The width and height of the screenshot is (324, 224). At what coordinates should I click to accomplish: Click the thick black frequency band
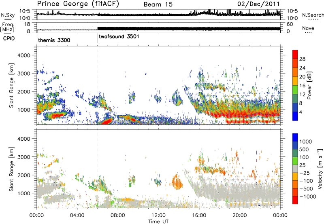(x=189, y=29)
